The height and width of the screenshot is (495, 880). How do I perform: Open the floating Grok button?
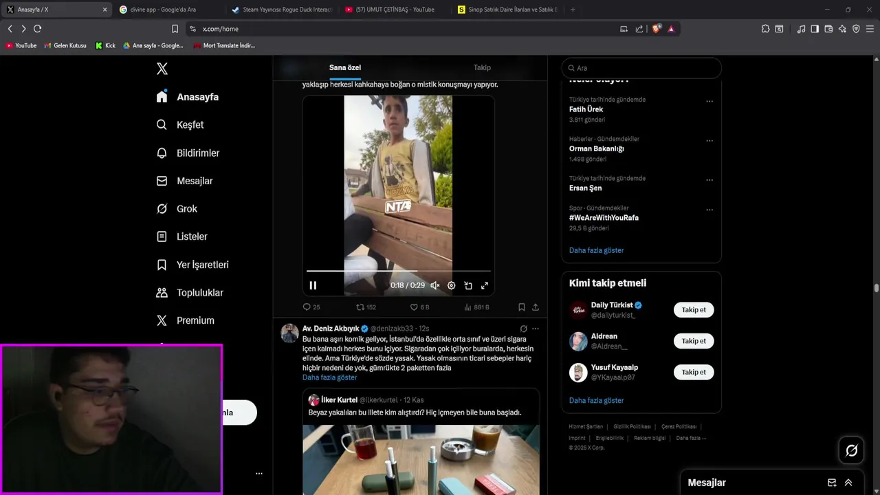coord(851,450)
